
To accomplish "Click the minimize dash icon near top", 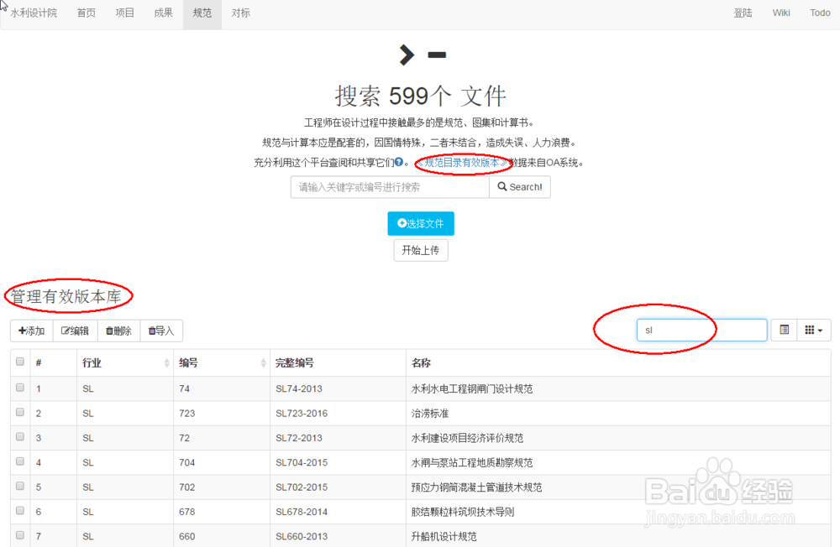I will (x=435, y=55).
